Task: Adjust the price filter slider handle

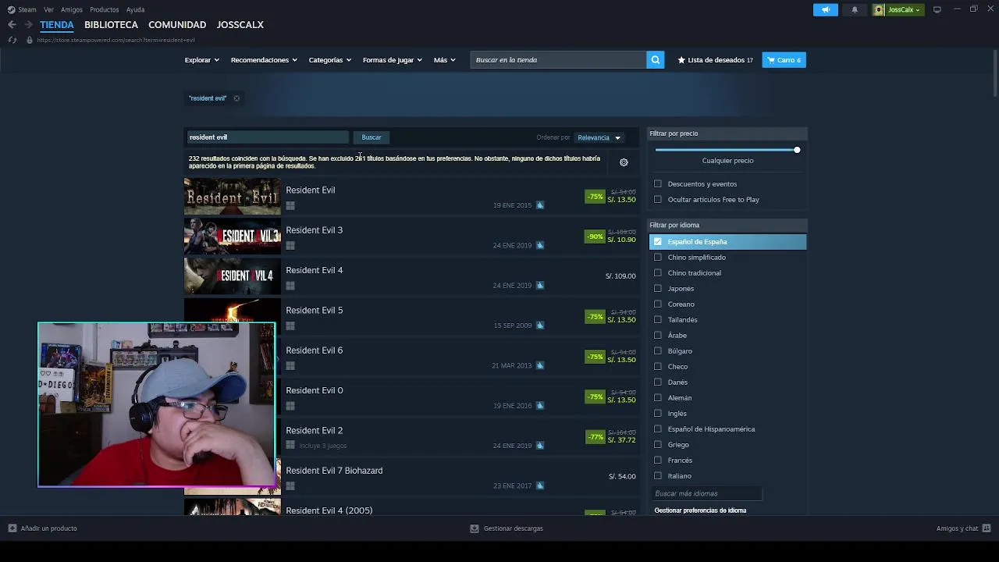Action: [797, 150]
